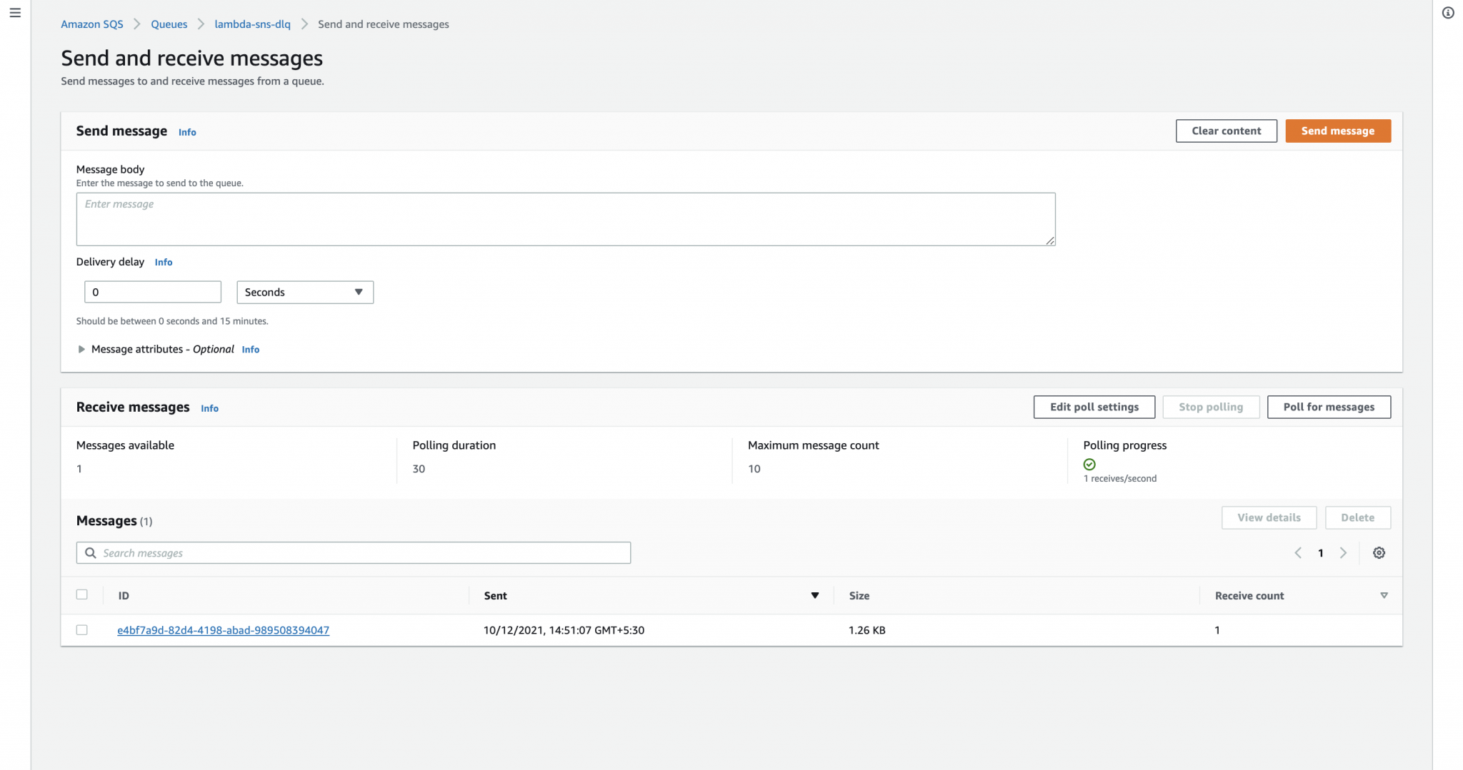
Task: Open message e4bf7a9d-82d4-4198-abad-989508394047 details link
Action: [223, 630]
